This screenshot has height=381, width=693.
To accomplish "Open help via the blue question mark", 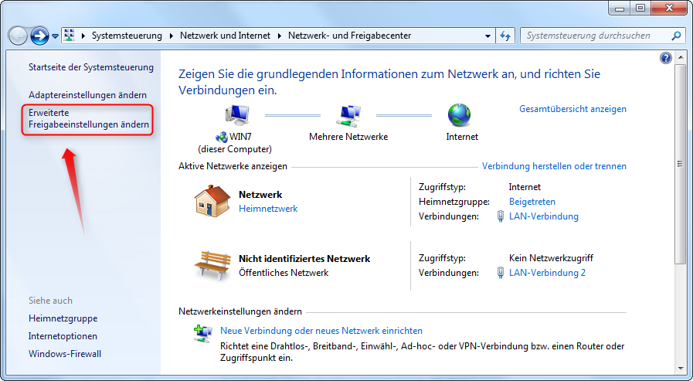I will 666,58.
